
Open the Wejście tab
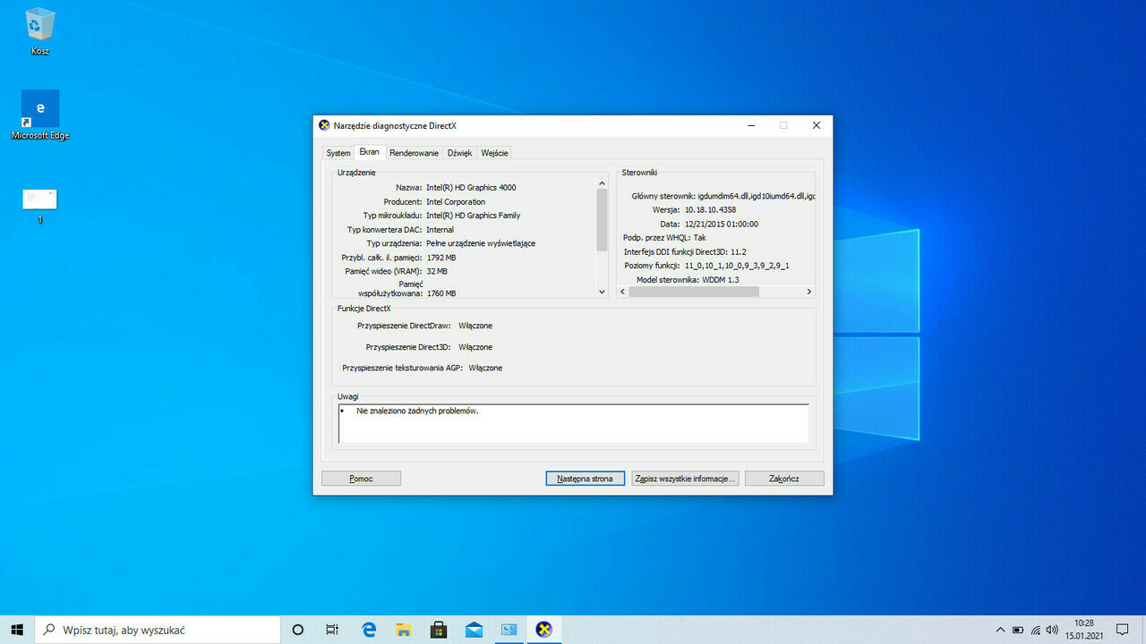pos(494,153)
